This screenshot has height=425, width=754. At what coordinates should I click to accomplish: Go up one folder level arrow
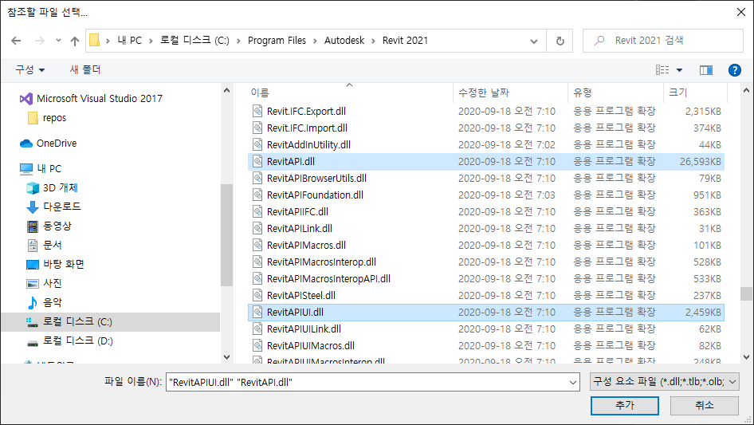point(75,41)
